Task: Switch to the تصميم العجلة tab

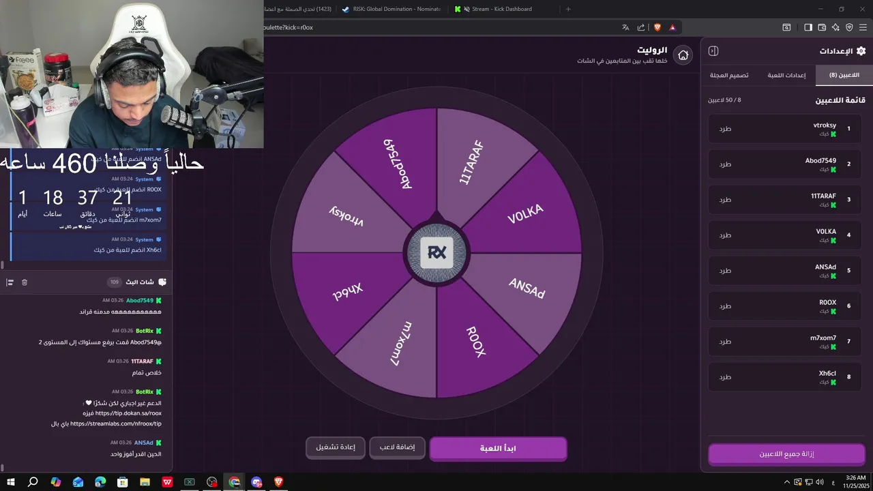Action: click(x=729, y=75)
